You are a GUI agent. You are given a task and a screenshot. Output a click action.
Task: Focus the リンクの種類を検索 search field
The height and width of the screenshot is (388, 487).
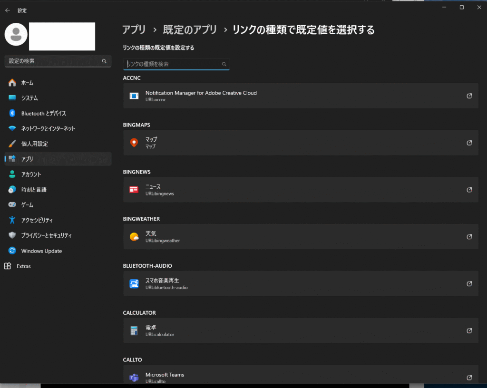(176, 64)
